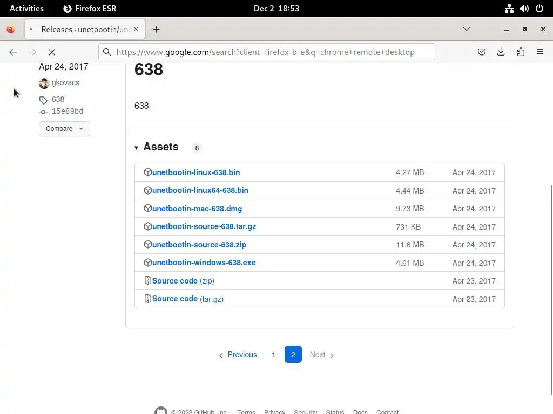
Task: Open the network system tray icon
Action: 509,9
